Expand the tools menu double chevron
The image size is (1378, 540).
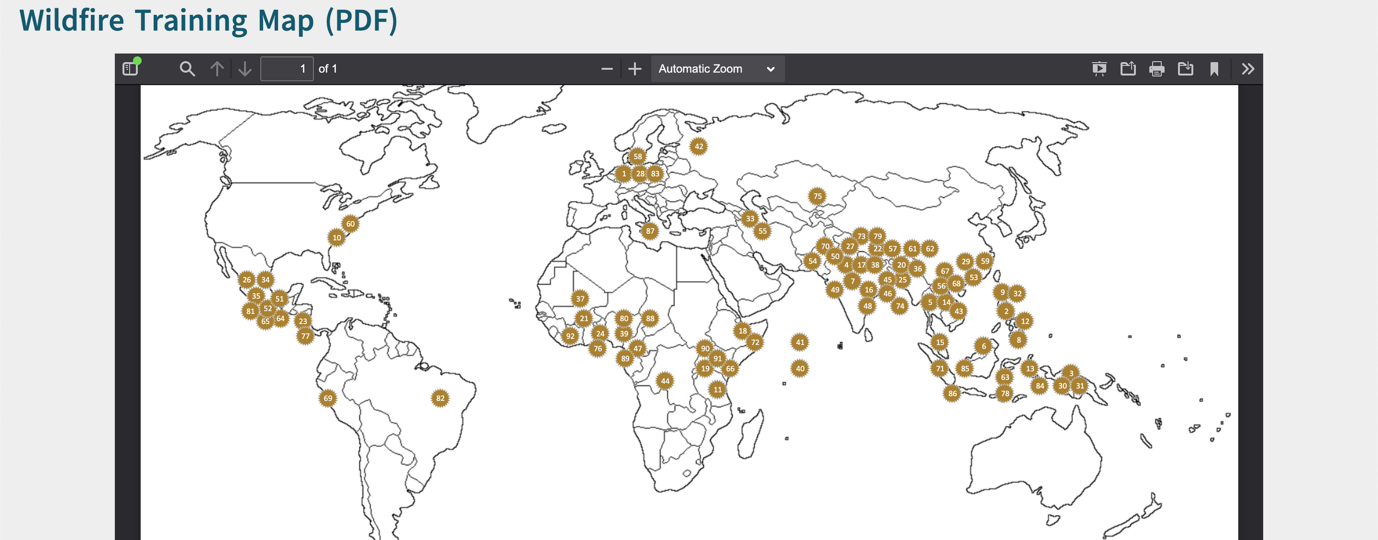pyautogui.click(x=1248, y=69)
